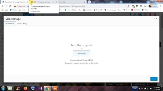Bookmark this page with the star
This screenshot has width=163, height=91.
(128, 6)
